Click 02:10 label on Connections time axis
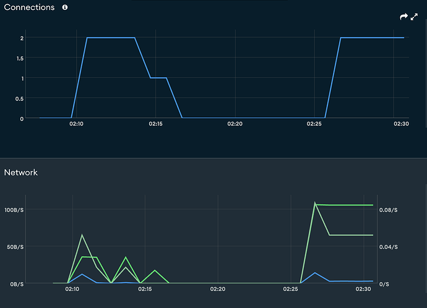 (76, 124)
